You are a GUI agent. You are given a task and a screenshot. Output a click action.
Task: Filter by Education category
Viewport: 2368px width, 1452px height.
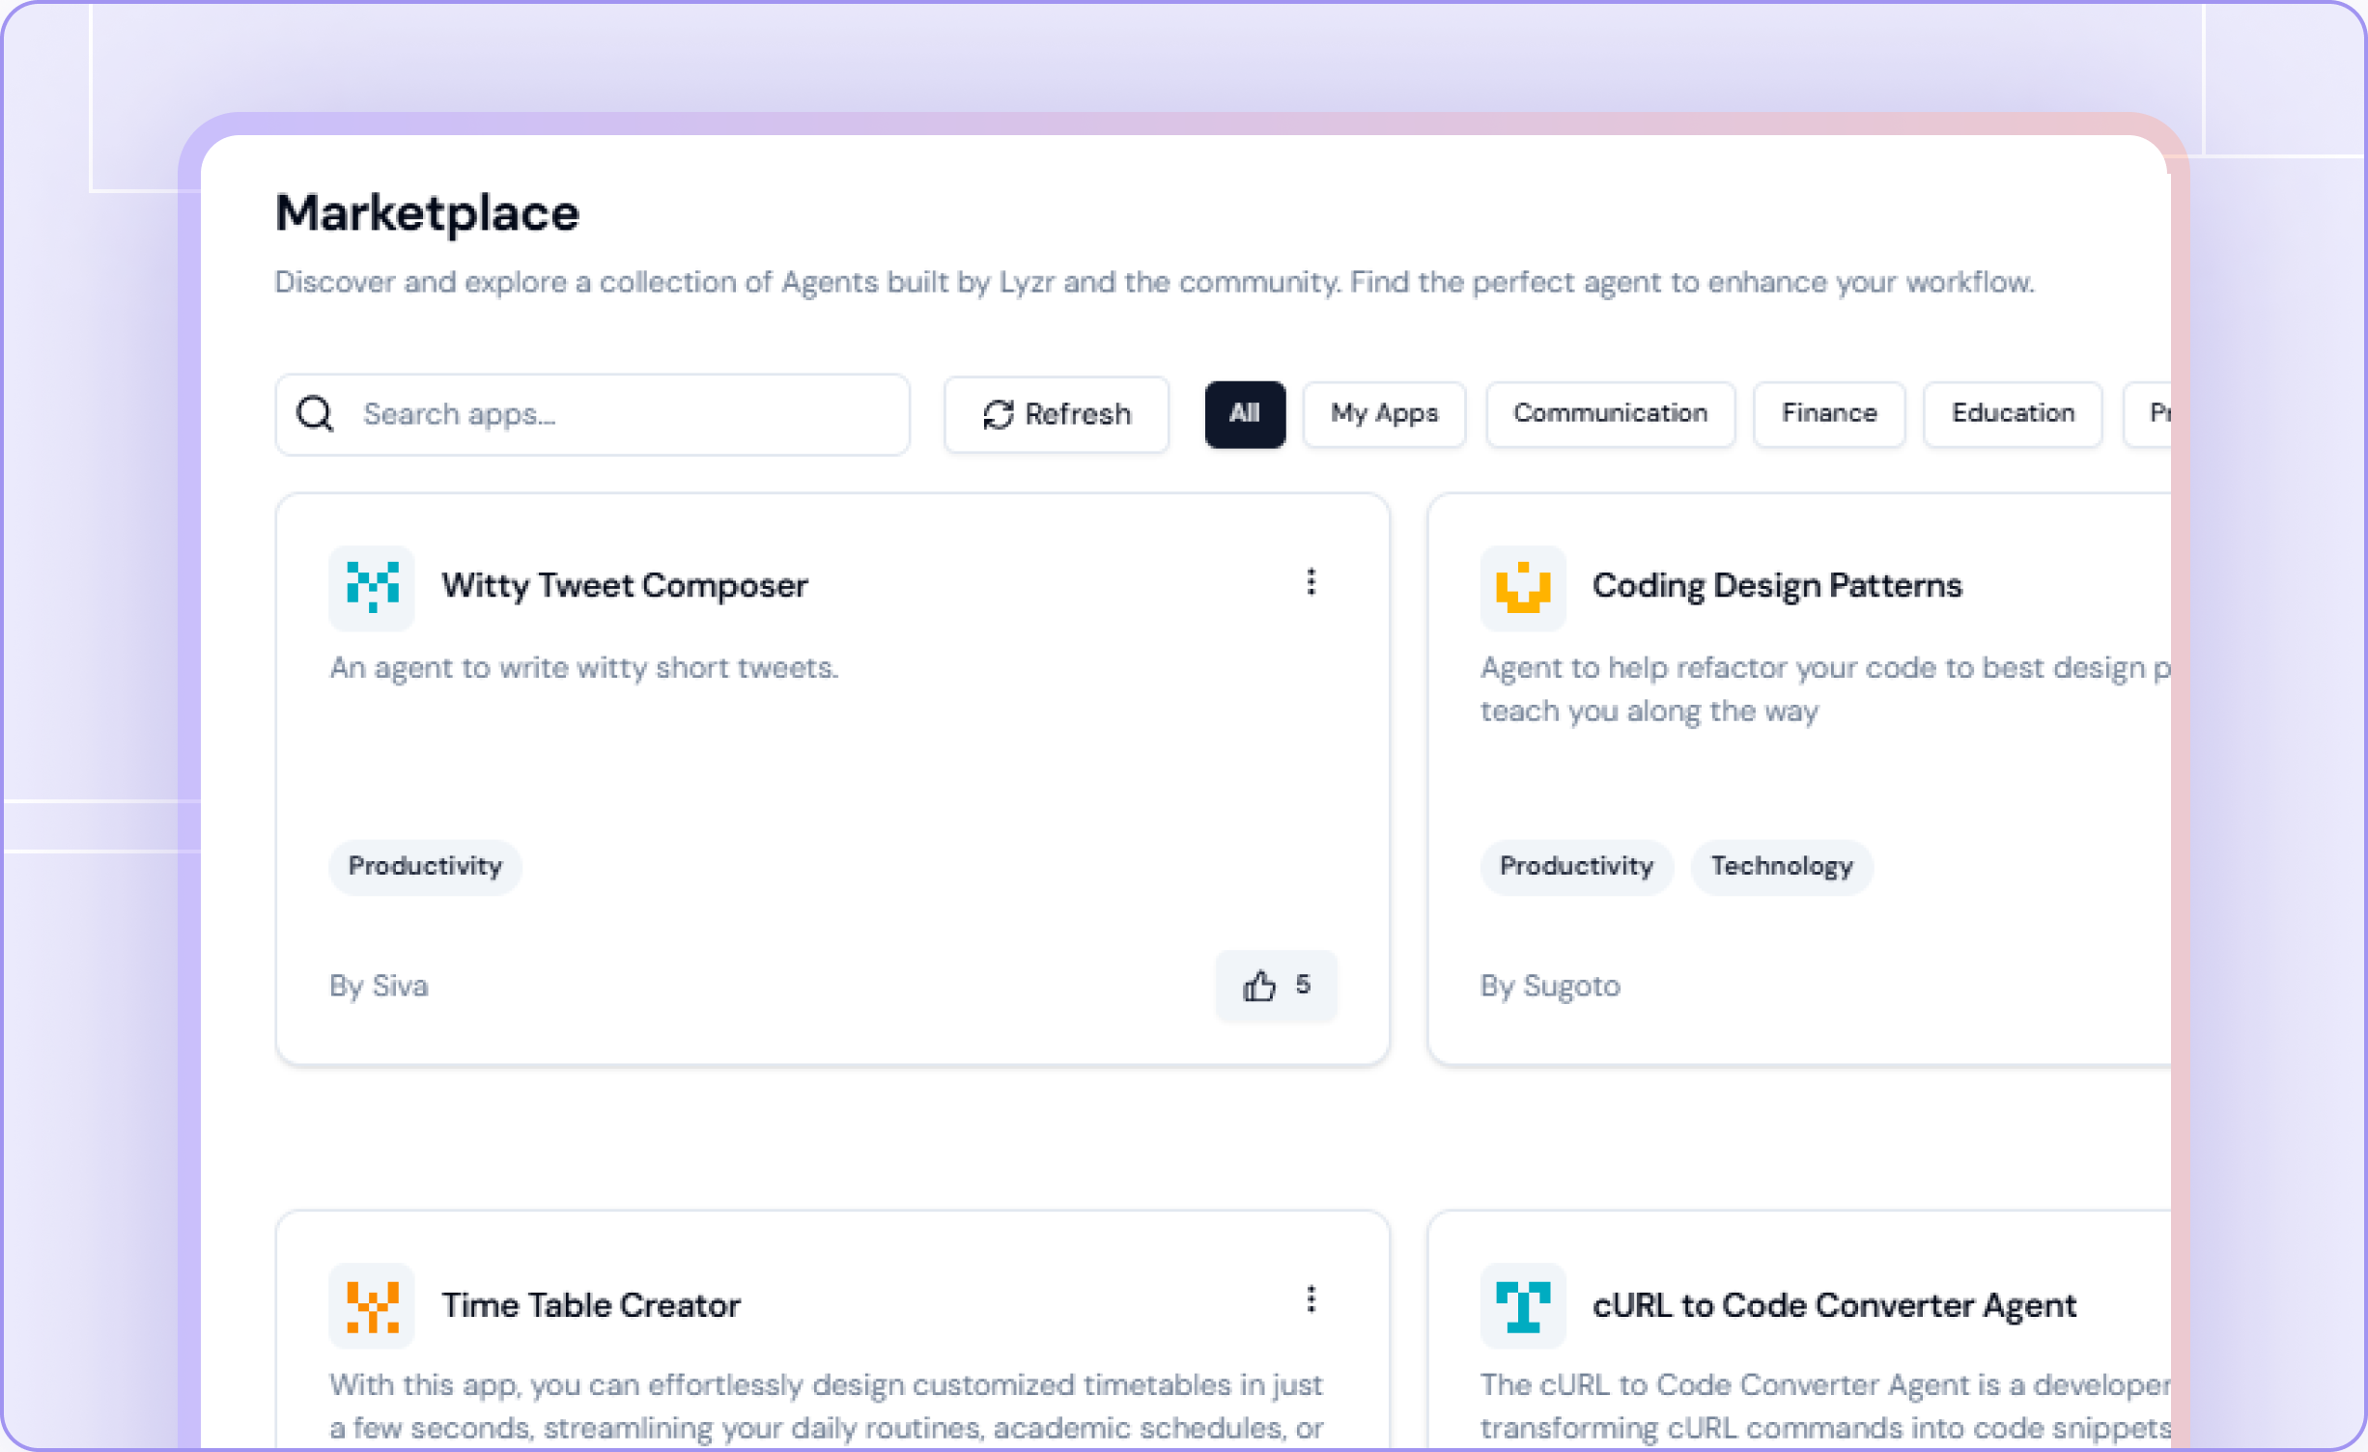(2012, 414)
